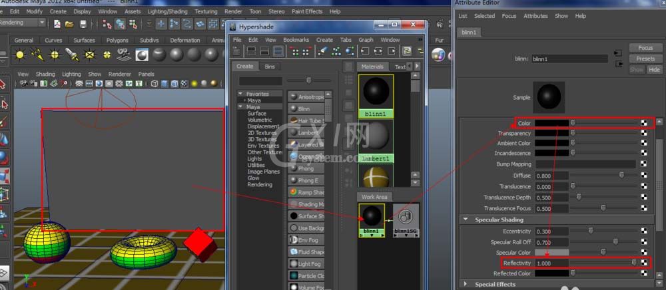Collapse the Maya category tree in Hypershade
666x290 pixels.
pos(240,107)
